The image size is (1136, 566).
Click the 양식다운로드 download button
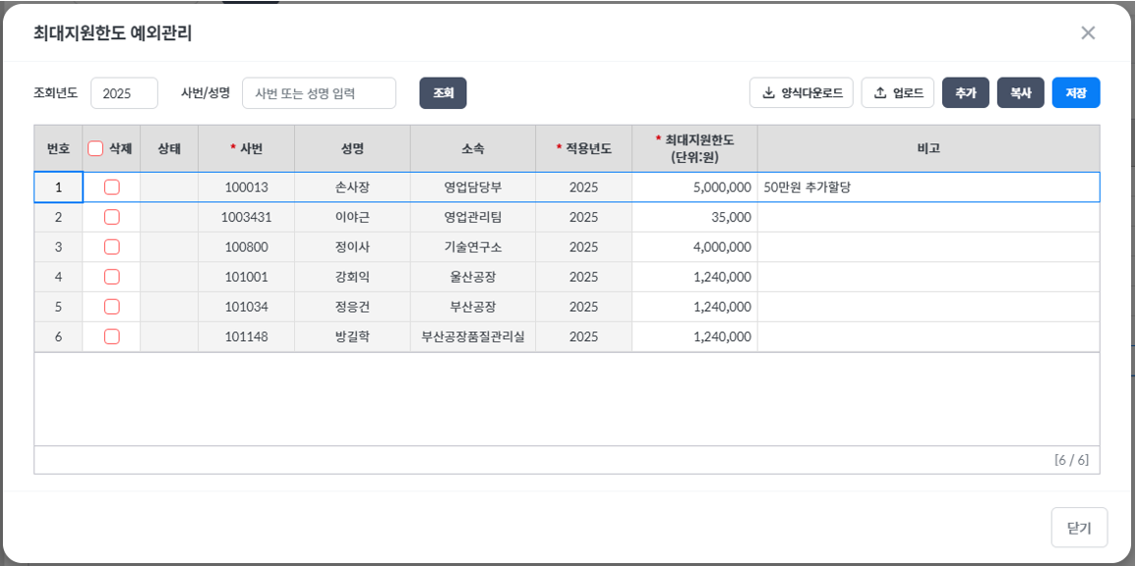(802, 92)
